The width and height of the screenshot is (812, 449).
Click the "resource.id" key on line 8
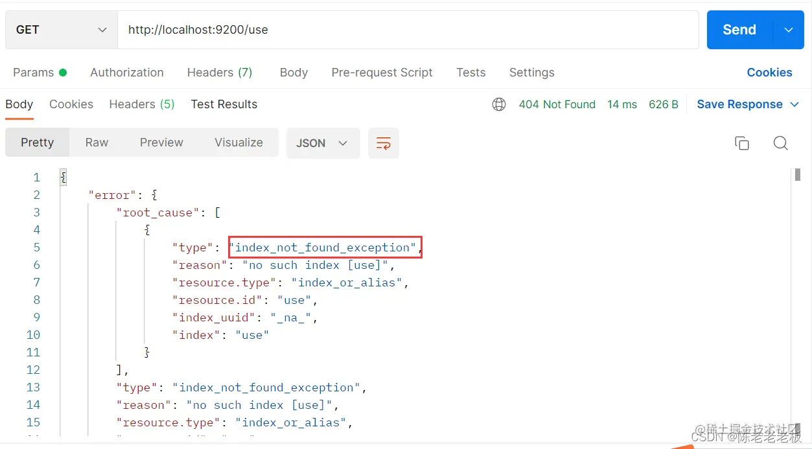click(x=217, y=299)
